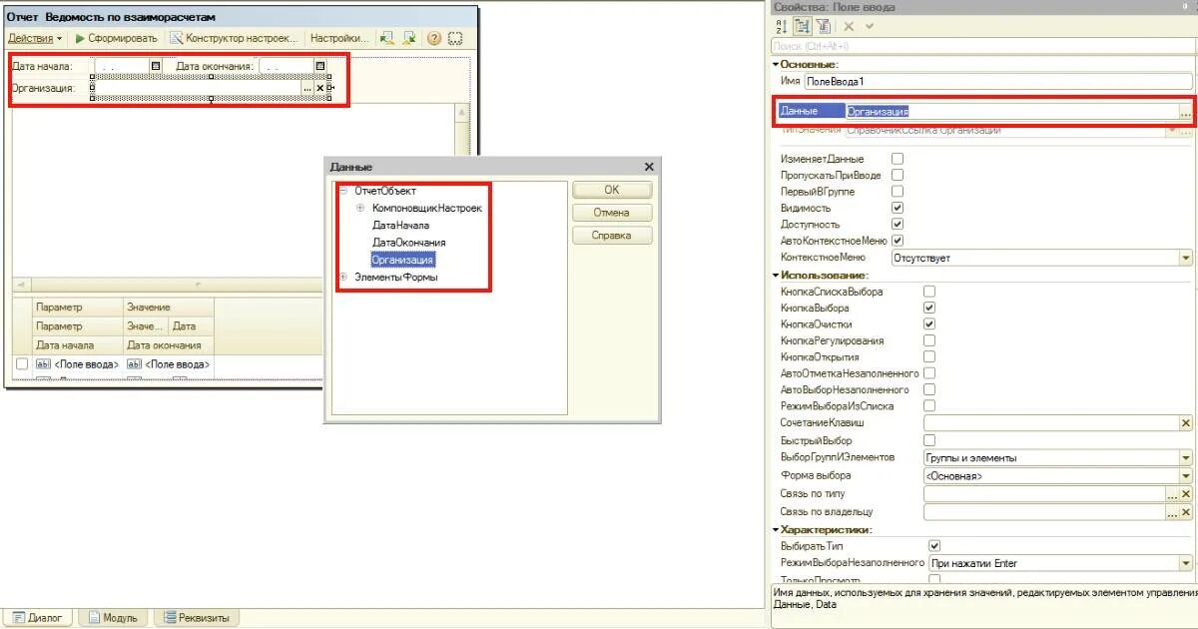Open Конструктор настроек toolbar item
The height and width of the screenshot is (629, 1198).
[234, 38]
